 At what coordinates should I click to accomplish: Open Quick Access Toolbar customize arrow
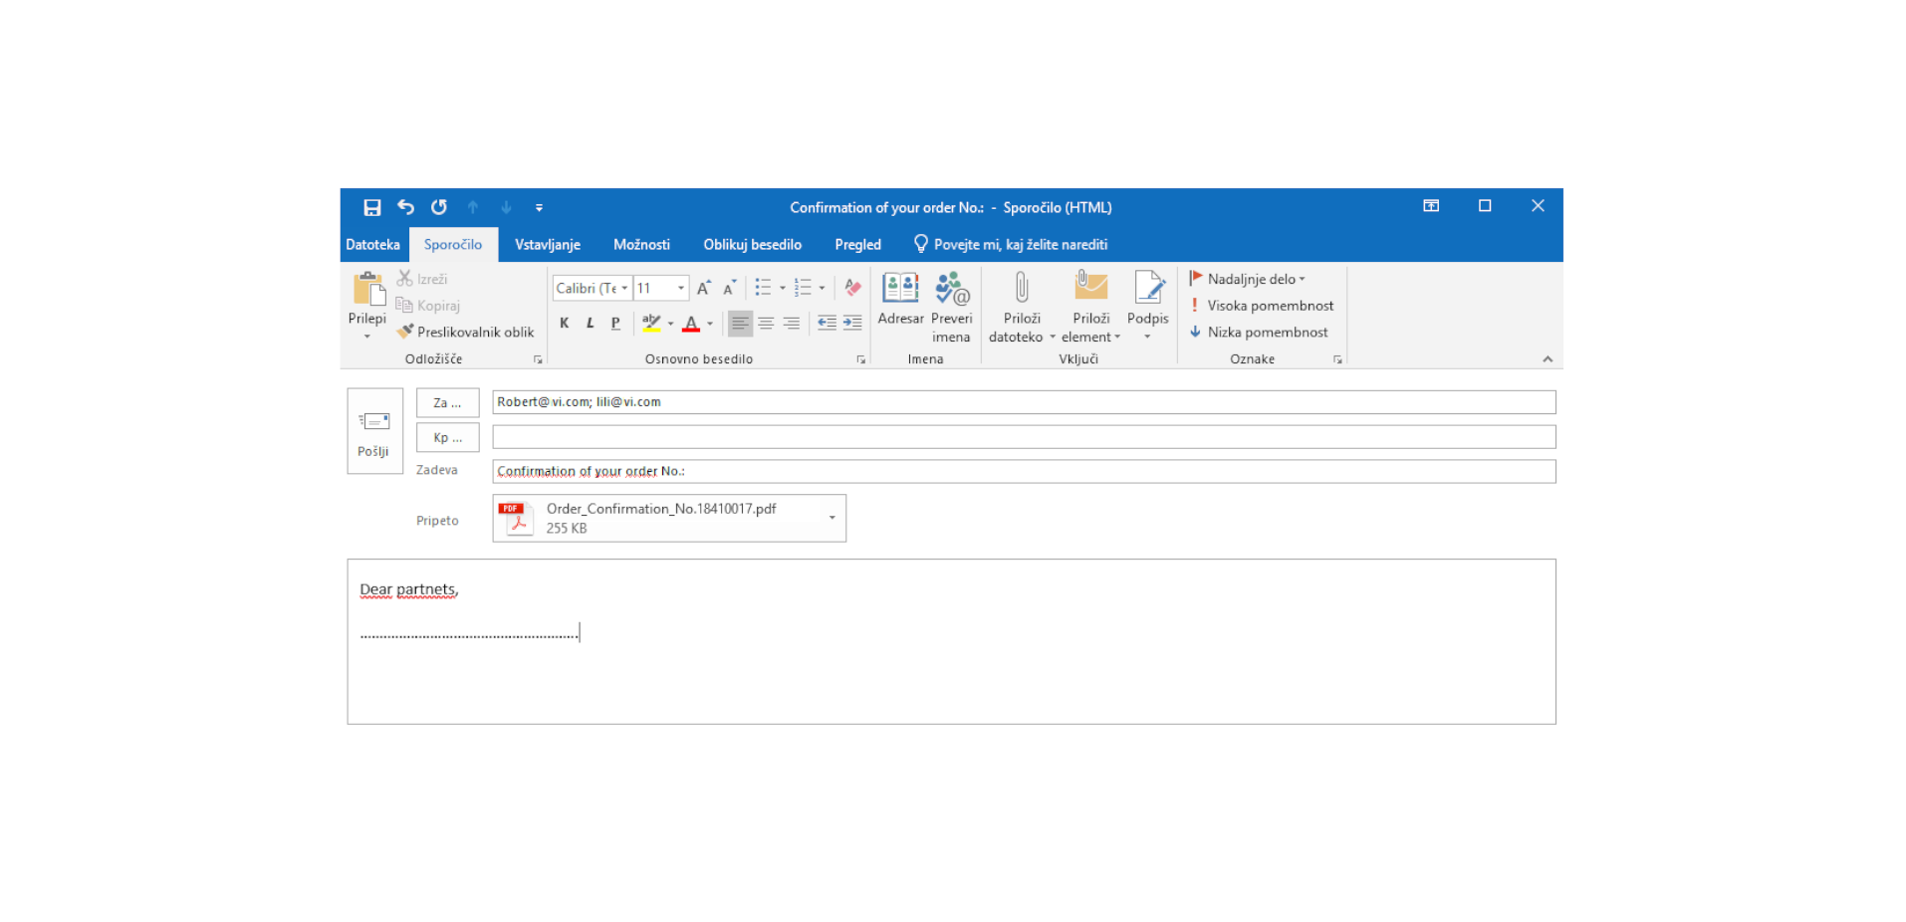click(539, 208)
